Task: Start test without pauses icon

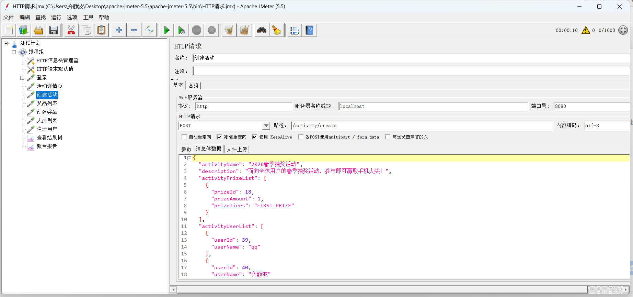Action: click(182, 30)
